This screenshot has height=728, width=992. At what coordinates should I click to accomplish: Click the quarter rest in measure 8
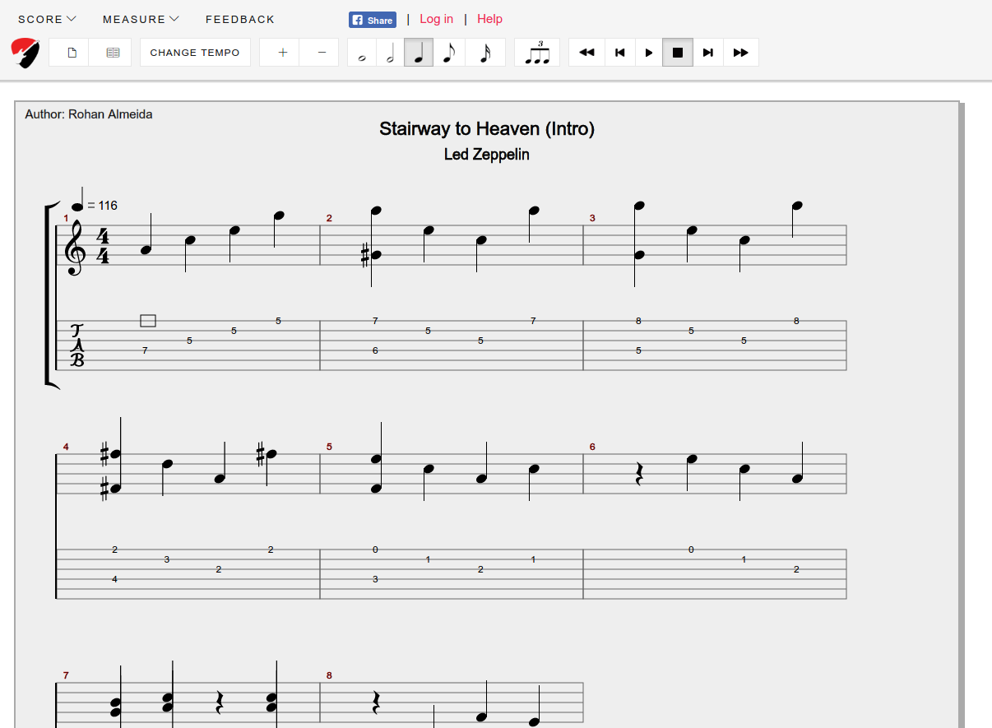coord(376,703)
